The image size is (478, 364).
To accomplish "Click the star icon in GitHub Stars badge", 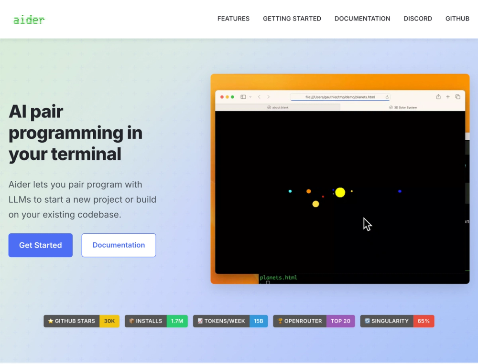I will [x=51, y=321].
